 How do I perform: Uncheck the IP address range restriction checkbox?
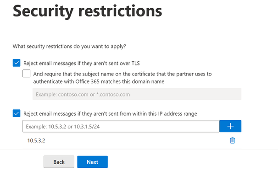pos(17,113)
